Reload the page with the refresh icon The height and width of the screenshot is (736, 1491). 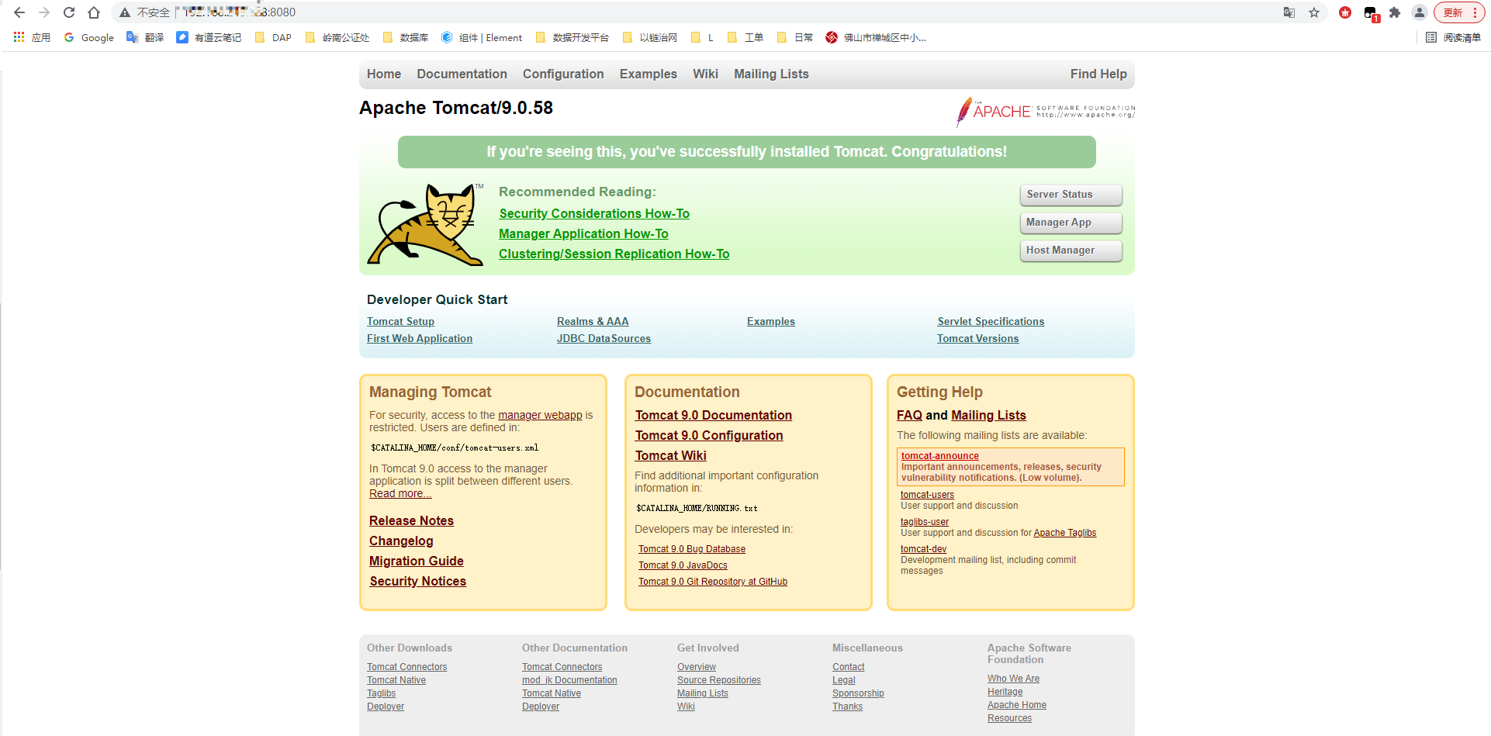(x=69, y=12)
